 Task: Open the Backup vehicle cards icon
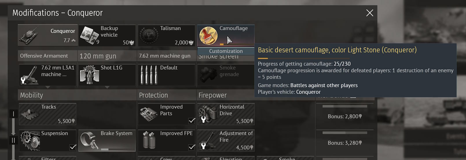[x=89, y=36]
